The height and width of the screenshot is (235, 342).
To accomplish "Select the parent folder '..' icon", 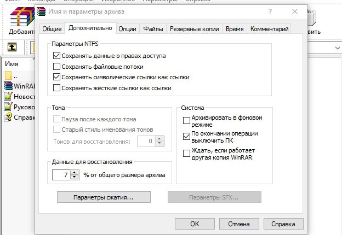I will pos(8,75).
